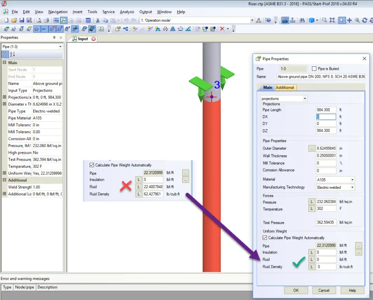Click the Help button in the dialog
The height and width of the screenshot is (300, 373).
click(352, 290)
